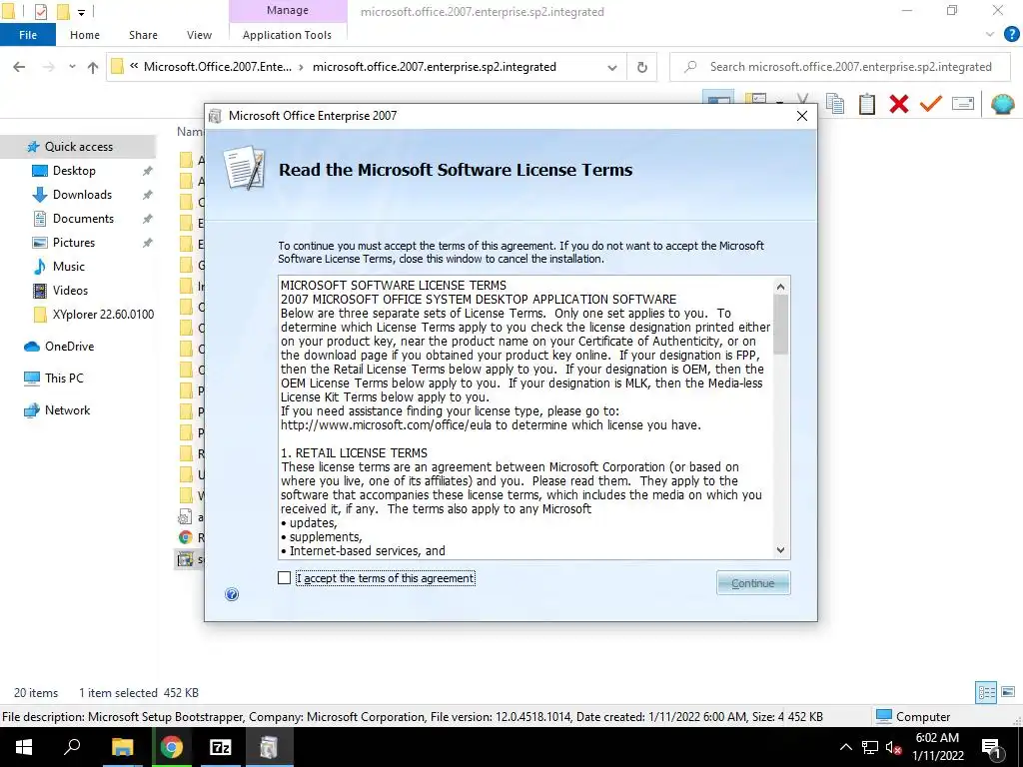This screenshot has height=767, width=1023.
Task: Click breadcrumb arrow after Microsoft.Office.2007.Ente...
Action: 302,67
